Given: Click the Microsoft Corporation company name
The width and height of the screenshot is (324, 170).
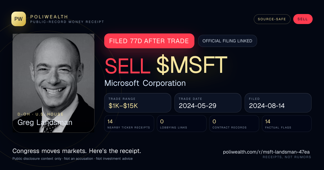Looking at the screenshot, I should click(145, 83).
